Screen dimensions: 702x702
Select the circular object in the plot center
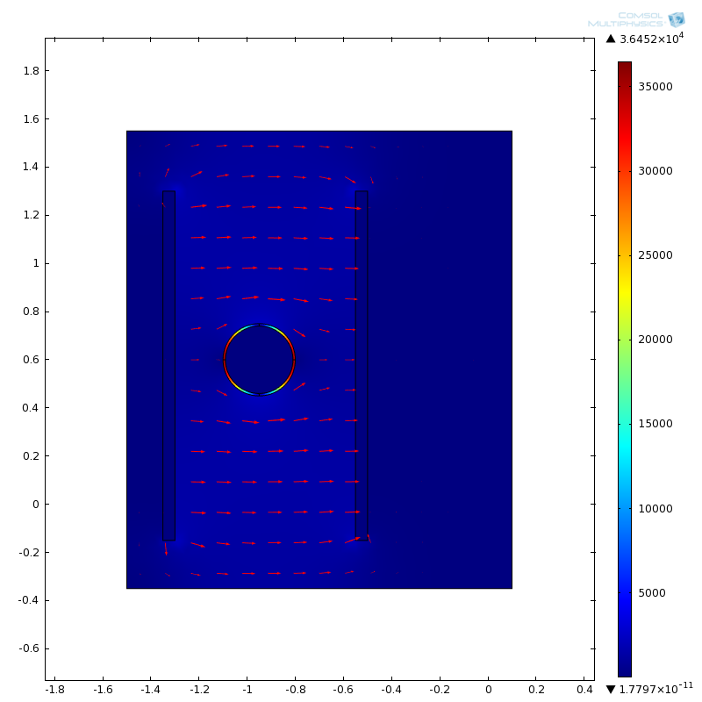(x=259, y=360)
